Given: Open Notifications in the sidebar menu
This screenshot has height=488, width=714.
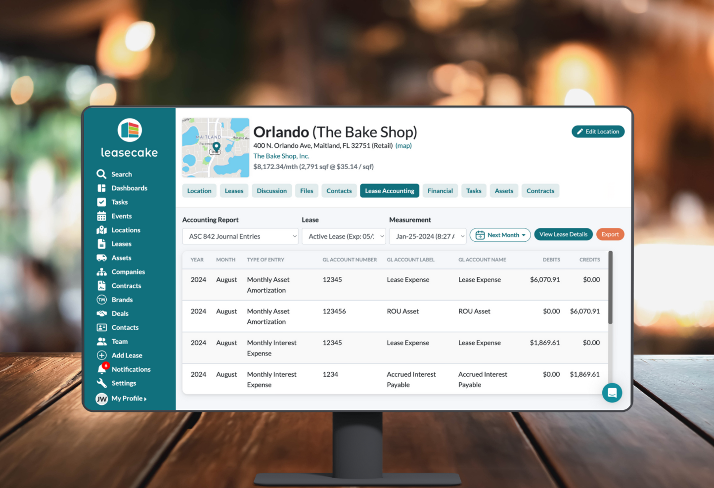Looking at the screenshot, I should tap(131, 369).
